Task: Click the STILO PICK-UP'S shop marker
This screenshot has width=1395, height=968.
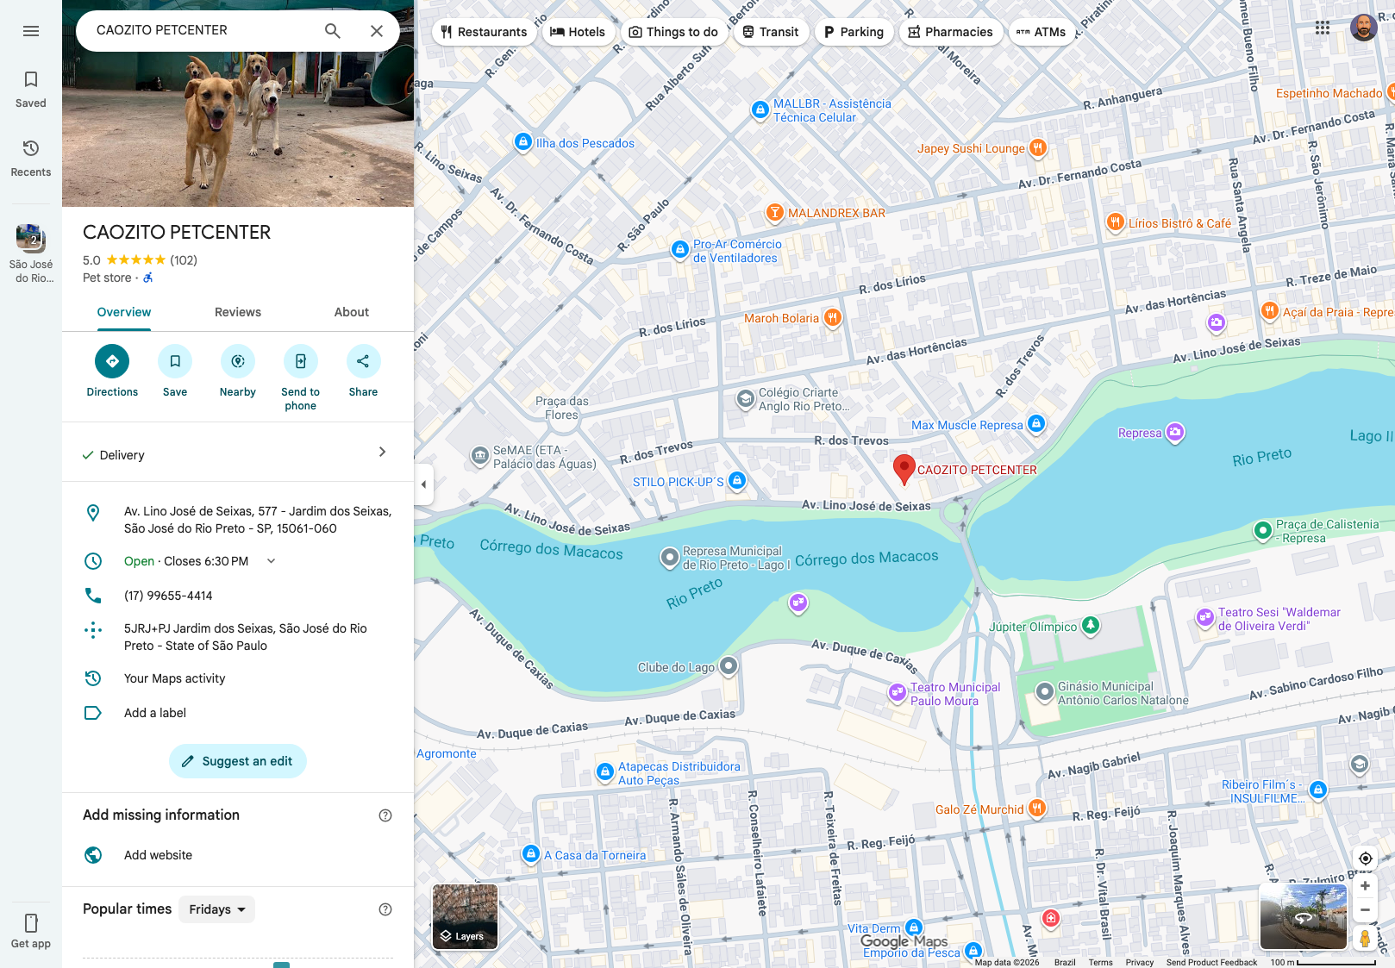Action: click(x=737, y=481)
